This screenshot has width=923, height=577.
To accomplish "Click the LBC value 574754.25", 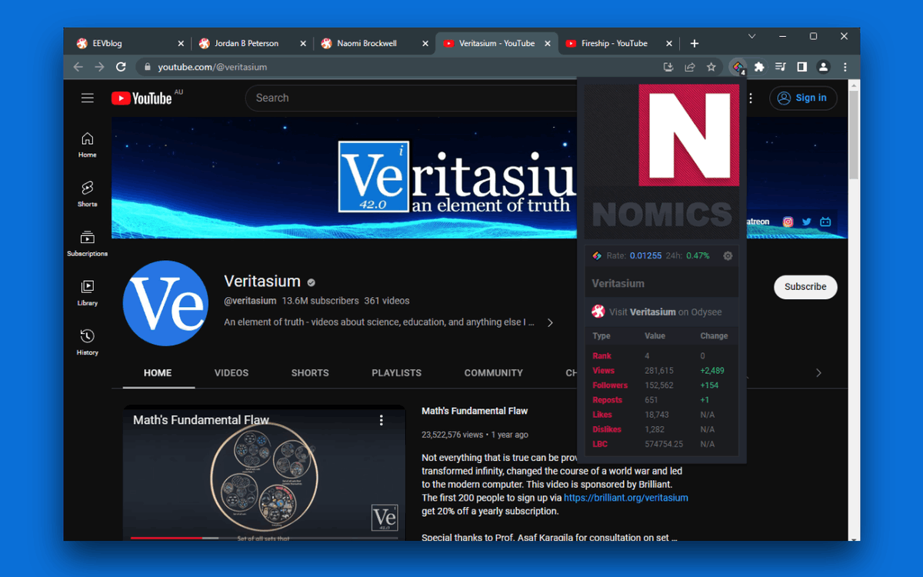I will (x=663, y=444).
